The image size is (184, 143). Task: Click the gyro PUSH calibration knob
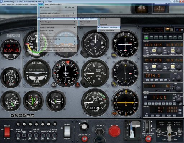[x=54, y=84]
